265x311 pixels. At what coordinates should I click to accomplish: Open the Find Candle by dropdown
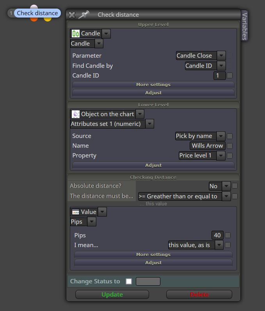[x=221, y=65]
